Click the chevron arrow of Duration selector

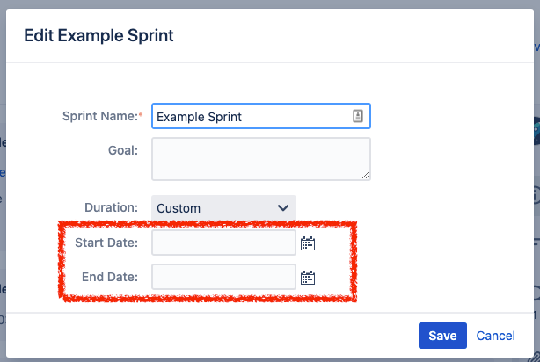(x=283, y=208)
